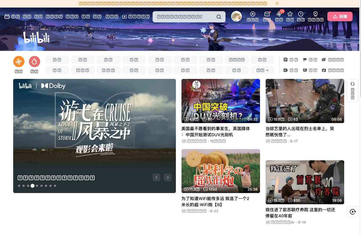Viewport: 361px width, 235px height.
Task: Open the bilibili TV home icon in navbar
Action: pyautogui.click(x=7, y=17)
